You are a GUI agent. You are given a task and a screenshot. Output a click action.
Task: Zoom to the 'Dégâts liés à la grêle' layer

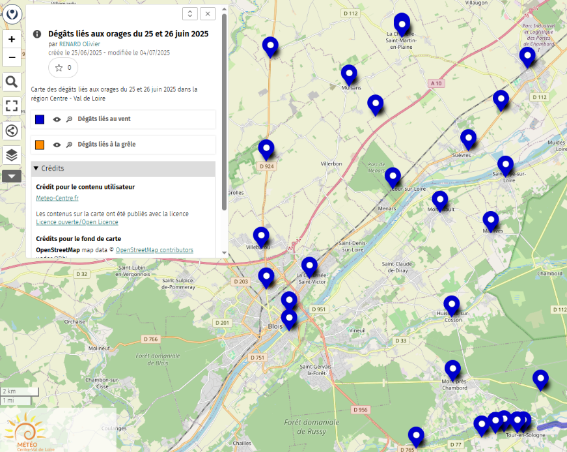point(69,145)
